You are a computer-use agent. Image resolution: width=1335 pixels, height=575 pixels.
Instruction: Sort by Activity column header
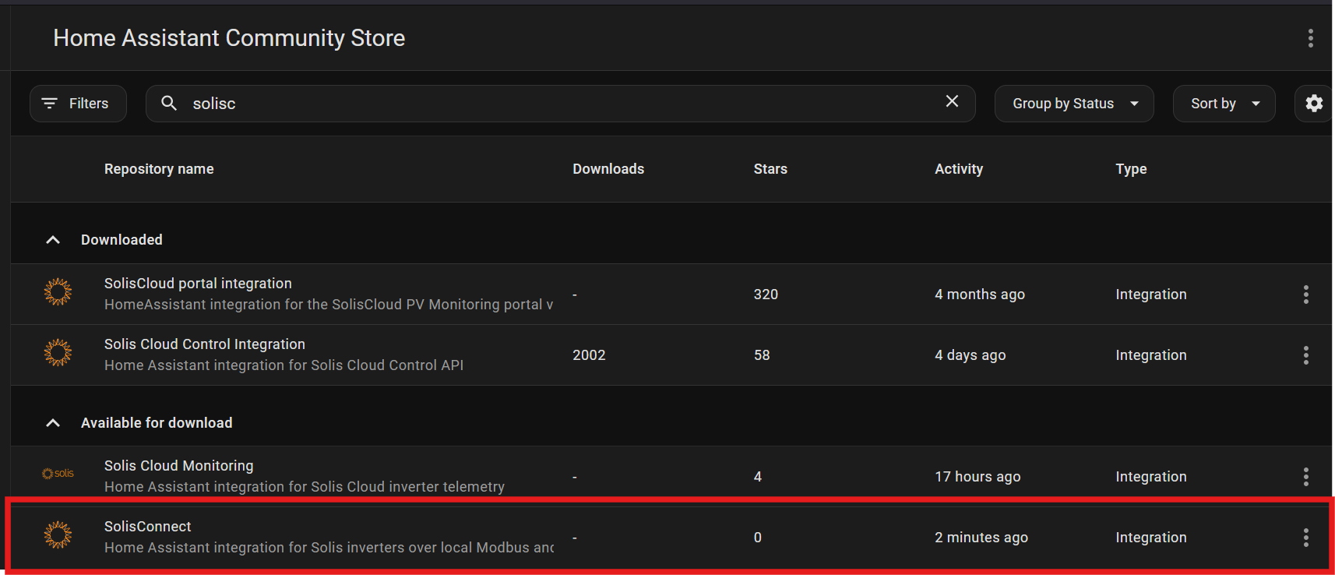959,169
